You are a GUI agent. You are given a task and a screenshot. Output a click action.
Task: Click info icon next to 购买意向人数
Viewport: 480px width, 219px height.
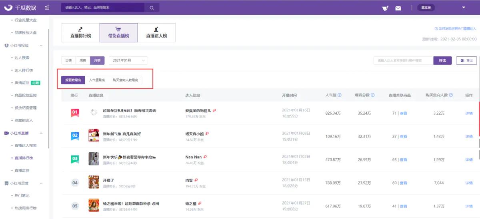click(451, 95)
